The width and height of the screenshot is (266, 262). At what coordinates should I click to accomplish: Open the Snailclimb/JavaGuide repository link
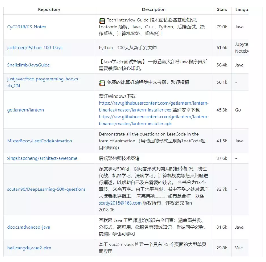[29, 65]
